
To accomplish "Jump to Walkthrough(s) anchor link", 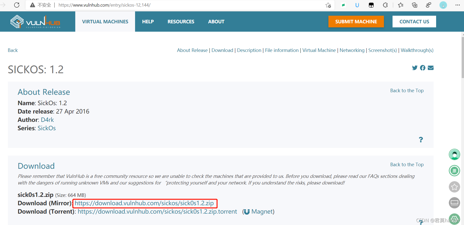I will pyautogui.click(x=417, y=50).
